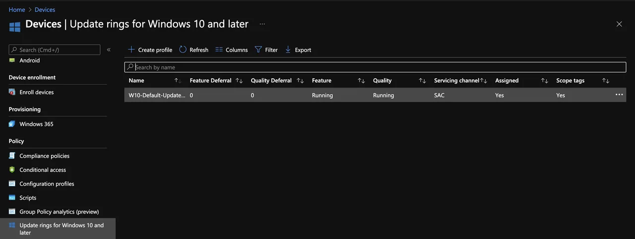Sort by the Quality column arrows

[x=422, y=80]
